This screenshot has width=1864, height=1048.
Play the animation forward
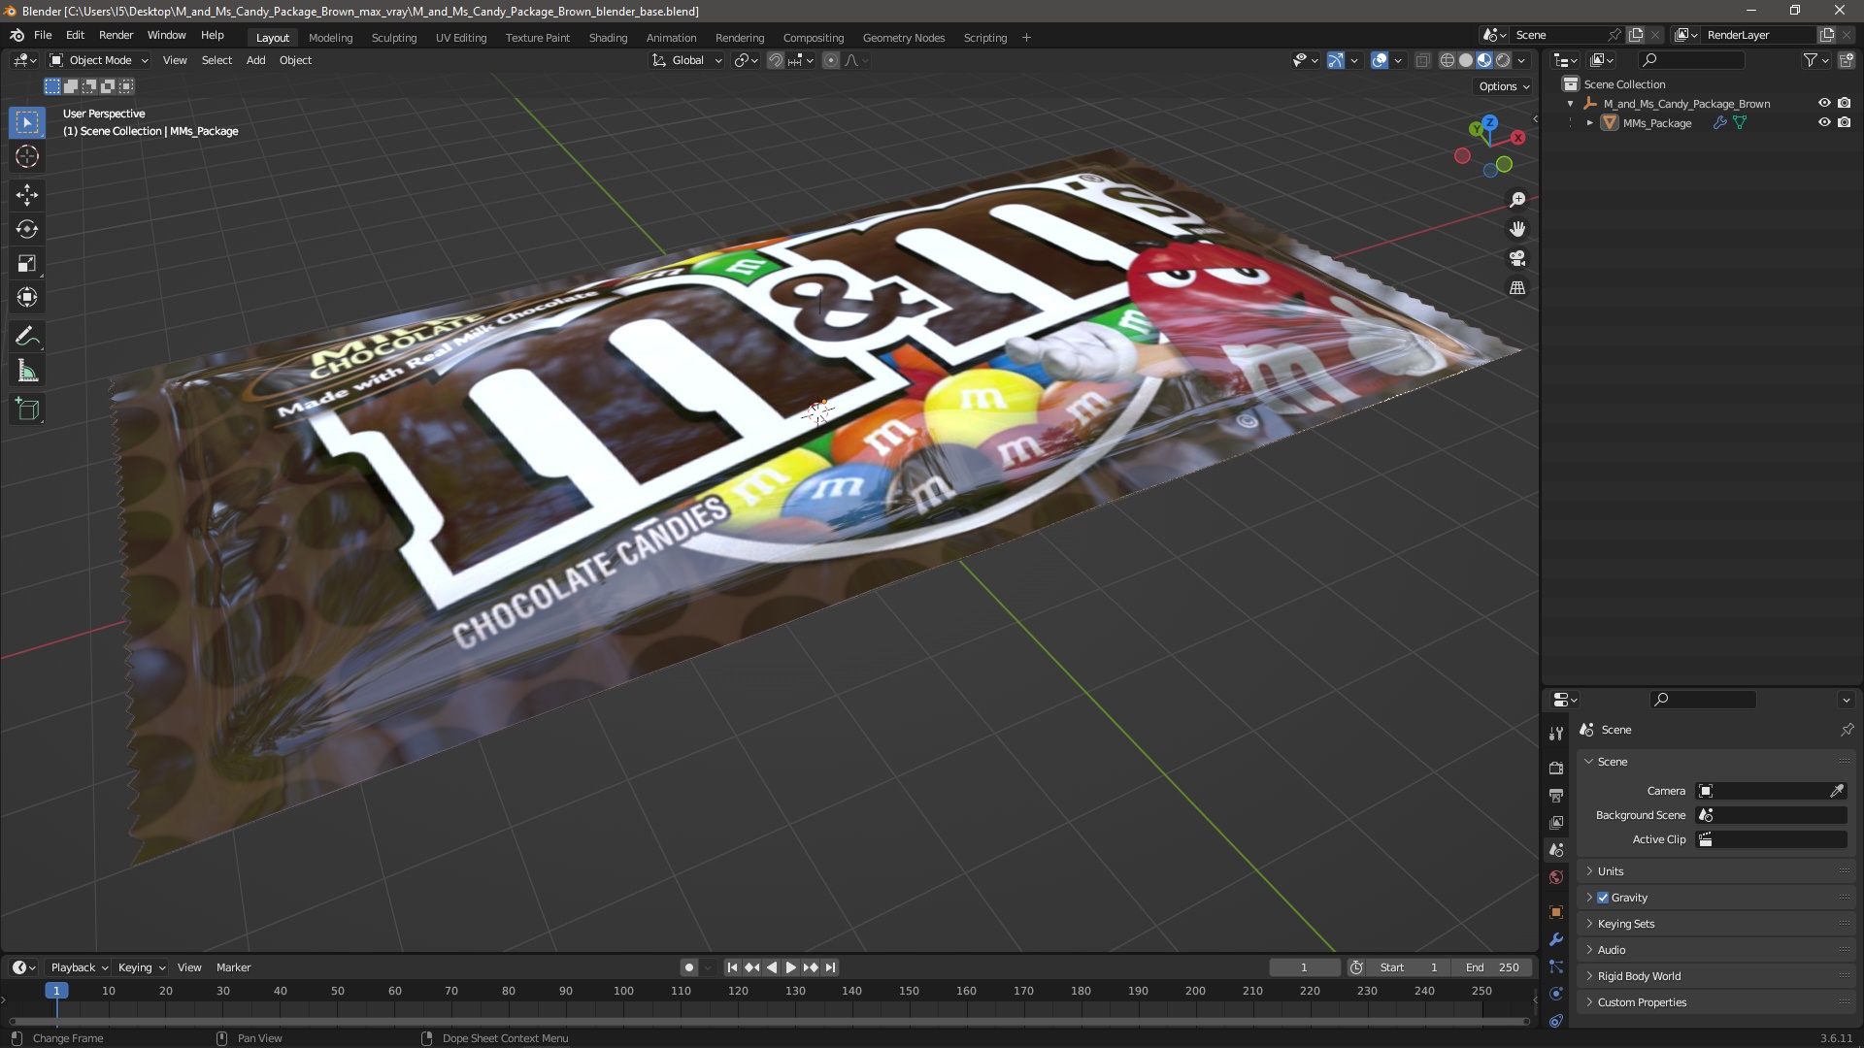coord(790,967)
